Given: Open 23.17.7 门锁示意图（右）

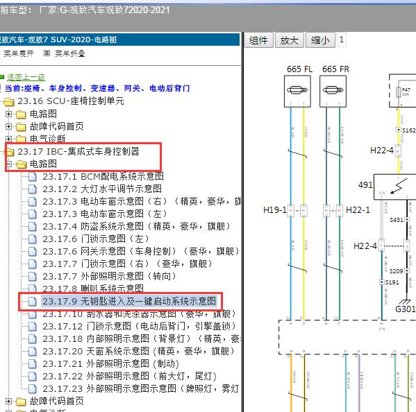Looking at the screenshot, I should point(128,264).
